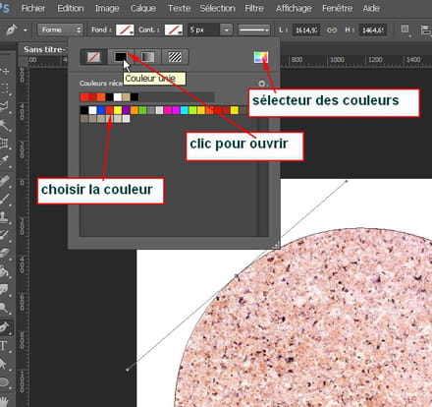
Task: Pick the tan swatch in recent colors
Action: [x=126, y=97]
